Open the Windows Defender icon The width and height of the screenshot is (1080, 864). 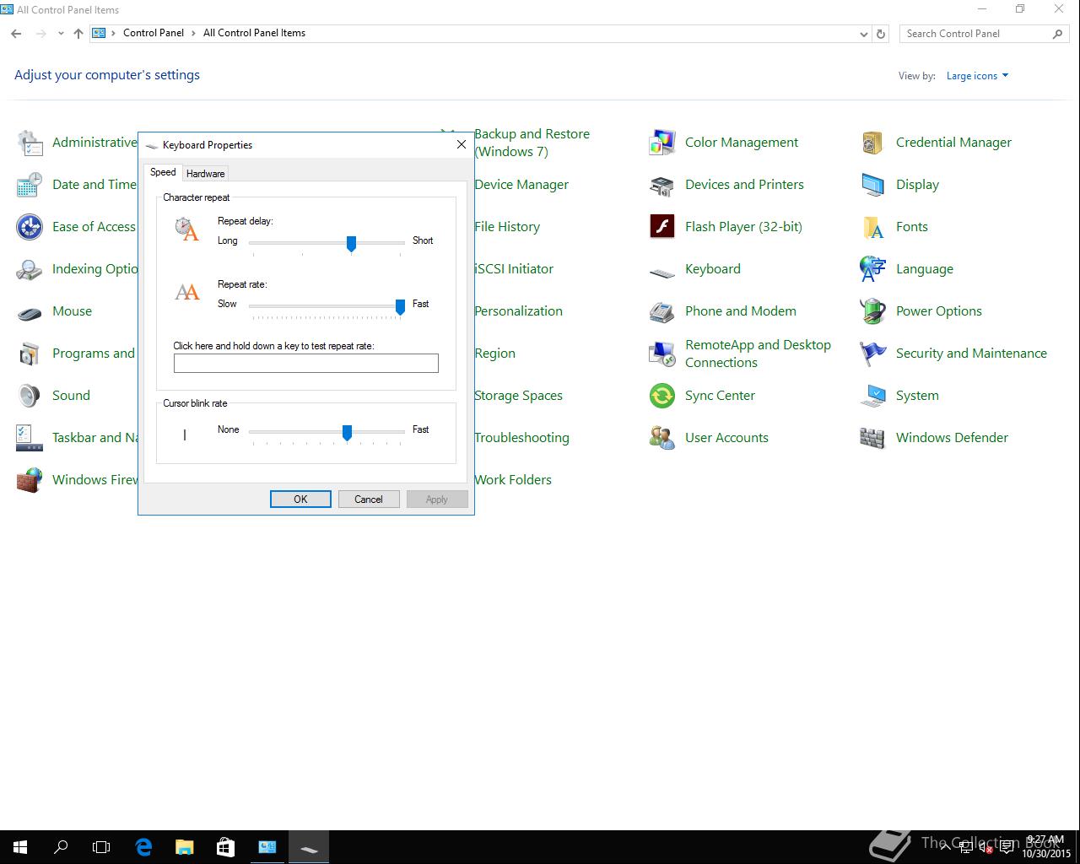(873, 438)
